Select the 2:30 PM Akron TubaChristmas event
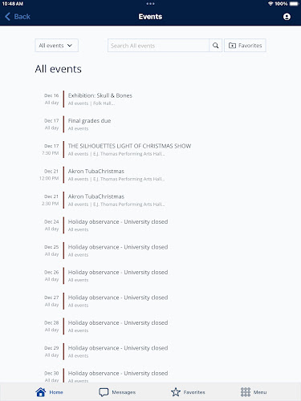The height and width of the screenshot is (401, 301). (151, 200)
